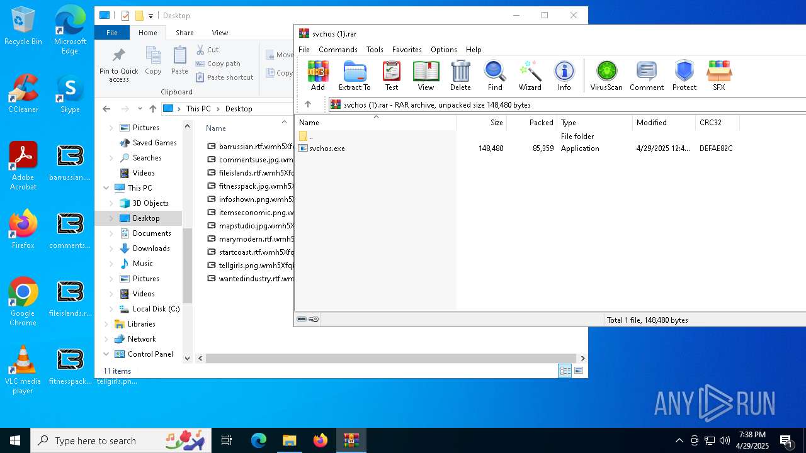
Task: Select svchos.exe in the archive list
Action: click(327, 148)
